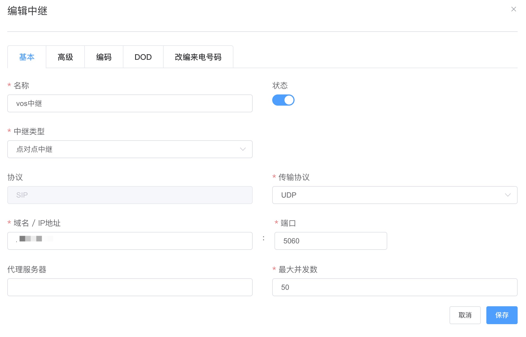Click the 端口 field showing 5060

(x=330, y=241)
